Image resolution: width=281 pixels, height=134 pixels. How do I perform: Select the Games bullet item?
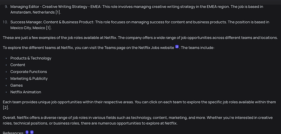coord(17,85)
